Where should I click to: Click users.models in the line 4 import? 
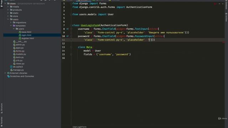(88, 14)
